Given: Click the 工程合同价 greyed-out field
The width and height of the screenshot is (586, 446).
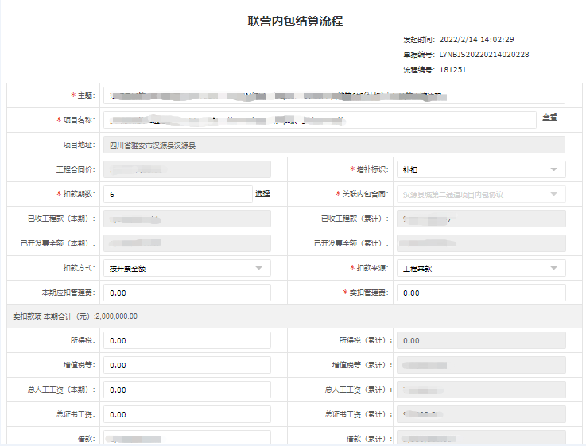Looking at the screenshot, I should tap(187, 169).
